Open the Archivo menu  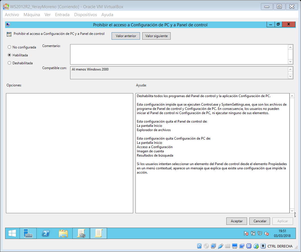(12, 15)
